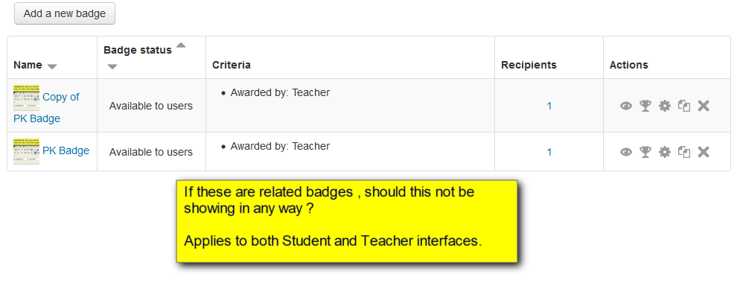Open gear settings for Copy of PK Badge
Image resolution: width=740 pixels, height=283 pixels.
[665, 106]
